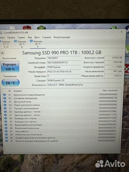Screen dimensions: 129x172
Task: Select the Единицы данных - запись row
Action: (x=60, y=115)
